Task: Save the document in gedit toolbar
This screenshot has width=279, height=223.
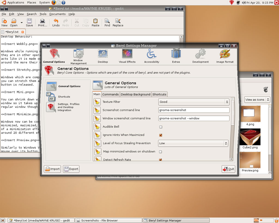Action: coord(29,23)
